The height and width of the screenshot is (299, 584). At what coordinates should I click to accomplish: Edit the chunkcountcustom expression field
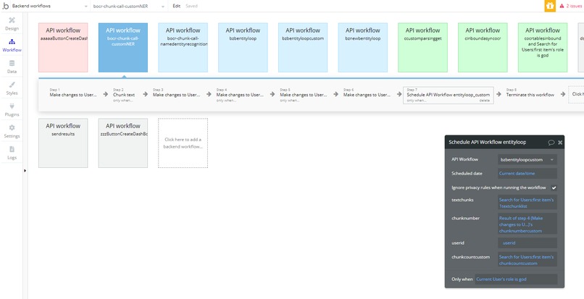[527, 260]
